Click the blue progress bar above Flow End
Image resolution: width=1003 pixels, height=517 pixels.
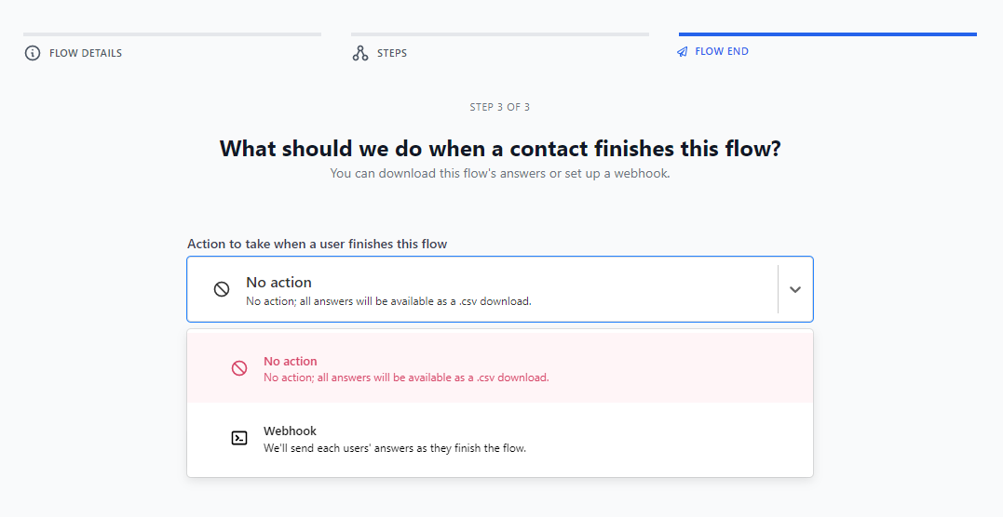pos(827,34)
